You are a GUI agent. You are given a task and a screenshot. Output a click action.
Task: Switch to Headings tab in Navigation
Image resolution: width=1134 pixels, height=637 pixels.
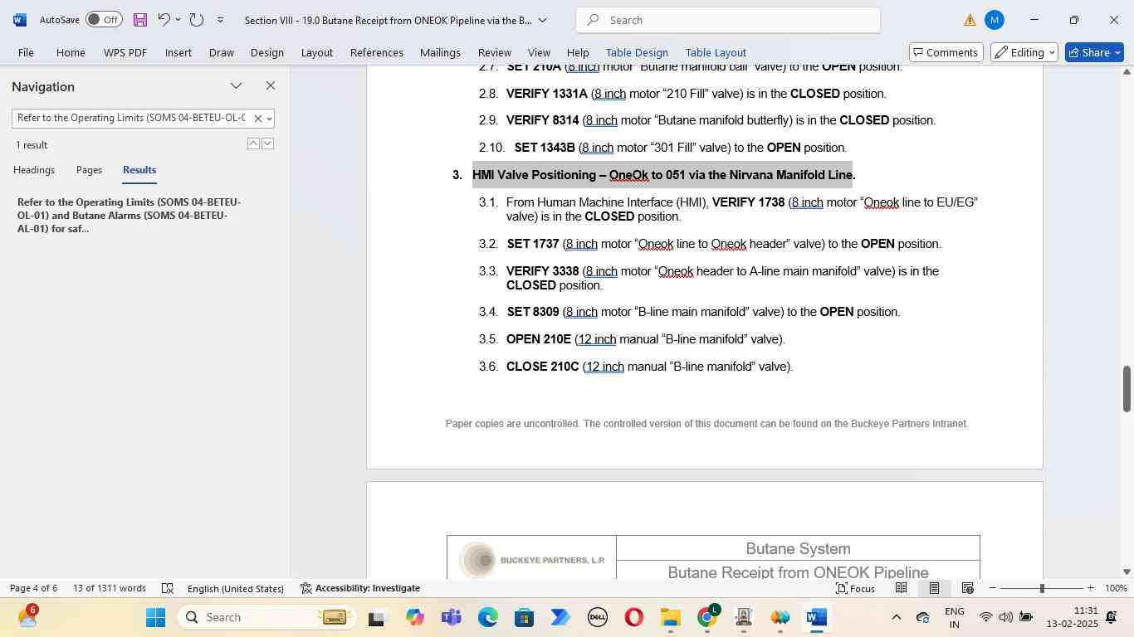[x=34, y=169]
